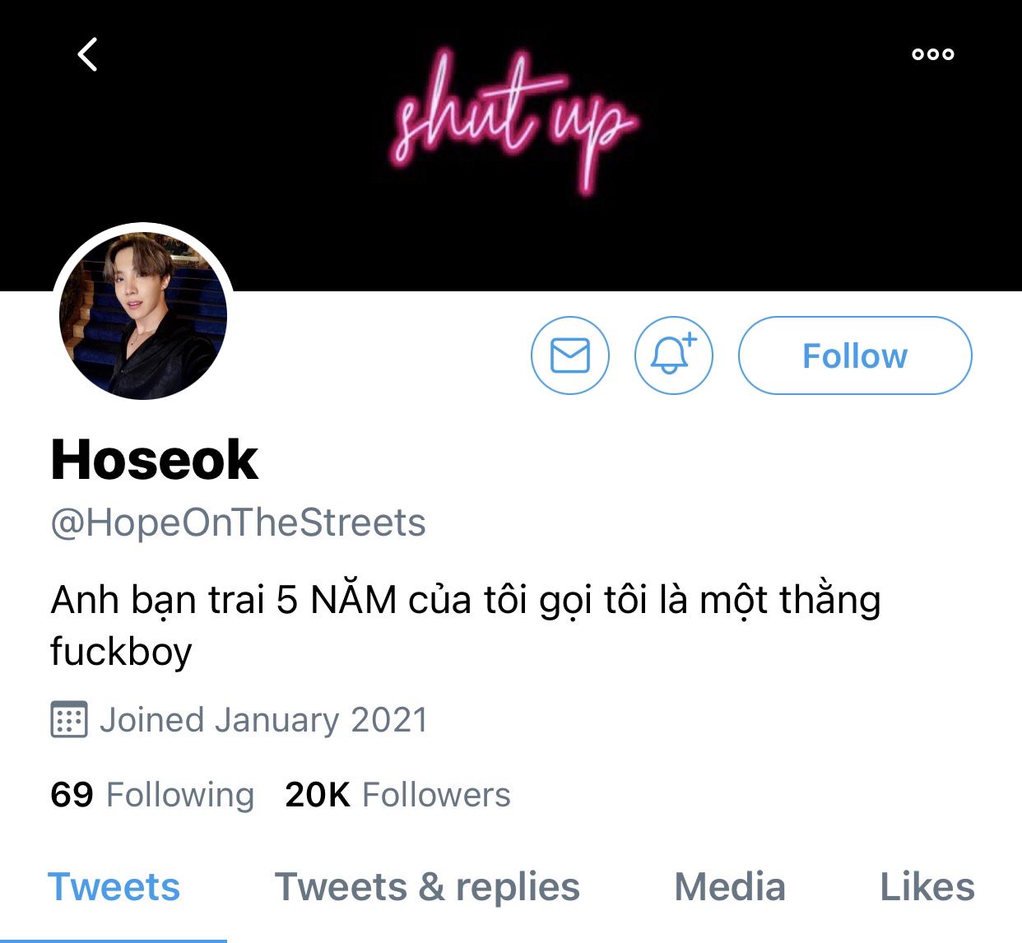Select the Tweets tab
The image size is (1022, 943).
click(114, 887)
